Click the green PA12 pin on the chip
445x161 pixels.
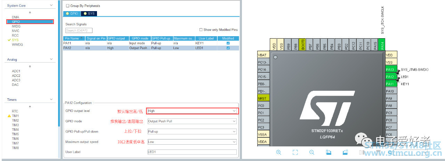pos(391,77)
